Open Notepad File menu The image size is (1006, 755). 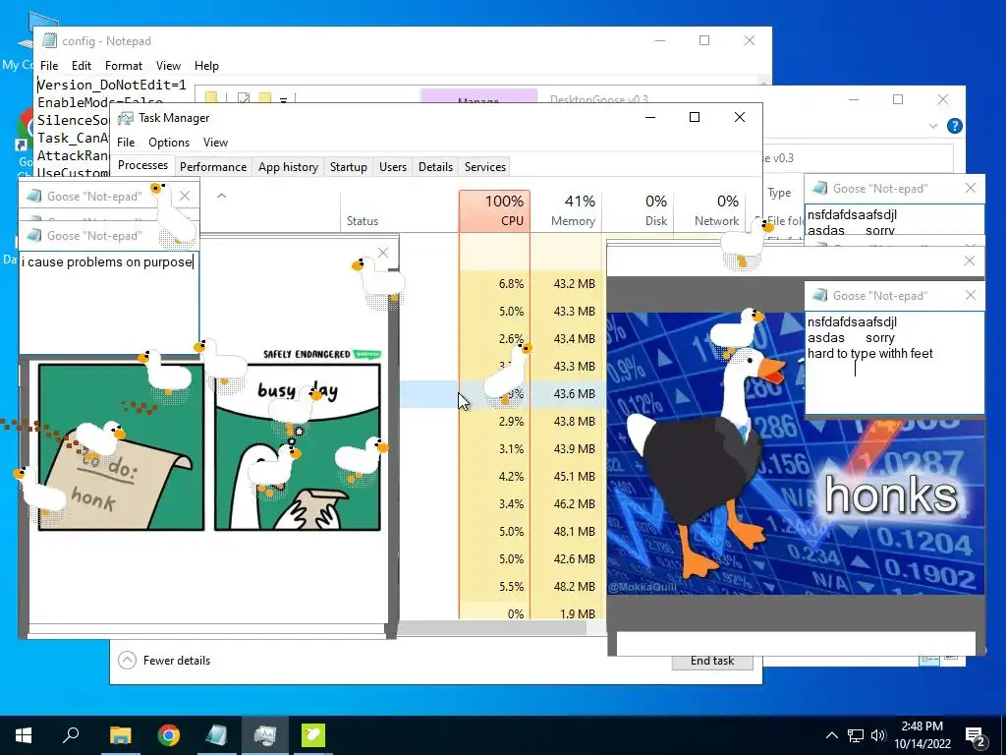pos(49,66)
